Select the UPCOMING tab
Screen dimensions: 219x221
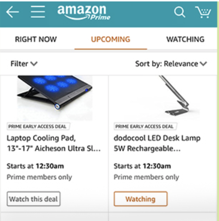[x=111, y=39]
